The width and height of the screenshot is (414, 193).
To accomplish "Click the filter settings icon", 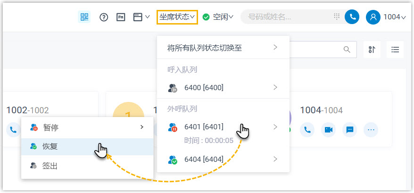I will click(x=372, y=50).
